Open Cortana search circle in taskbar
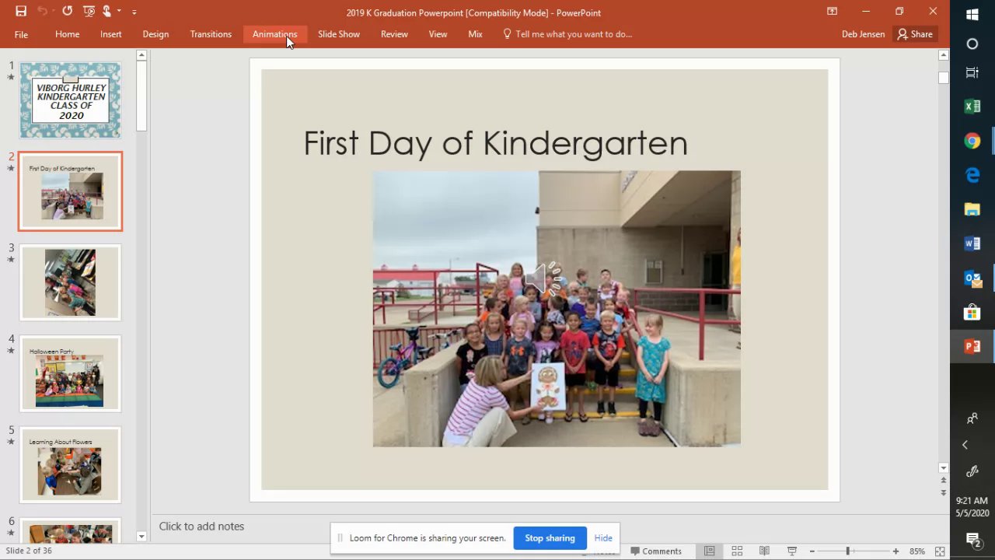Screen dimensions: 995x560 tap(972, 44)
